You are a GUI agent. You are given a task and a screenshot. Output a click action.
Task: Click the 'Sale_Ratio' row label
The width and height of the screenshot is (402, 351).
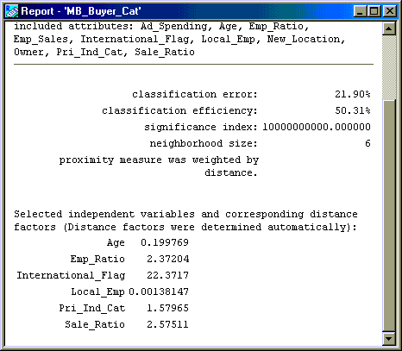click(95, 324)
